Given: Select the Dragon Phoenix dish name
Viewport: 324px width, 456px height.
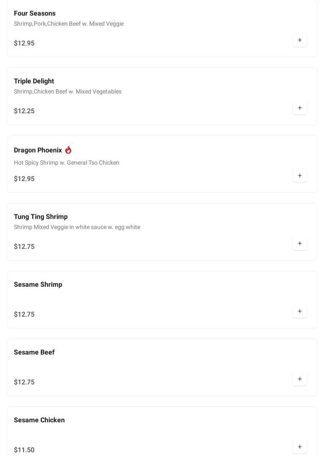Looking at the screenshot, I should point(38,150).
